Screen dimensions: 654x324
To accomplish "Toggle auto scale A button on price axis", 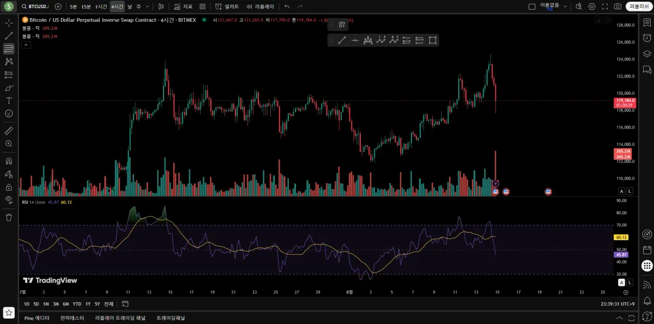I will [x=621, y=191].
